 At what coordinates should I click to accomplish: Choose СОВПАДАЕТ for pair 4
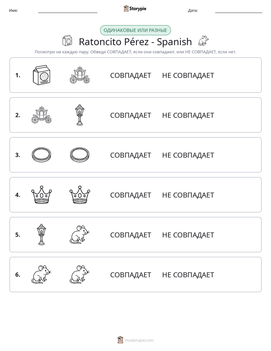[x=131, y=195]
